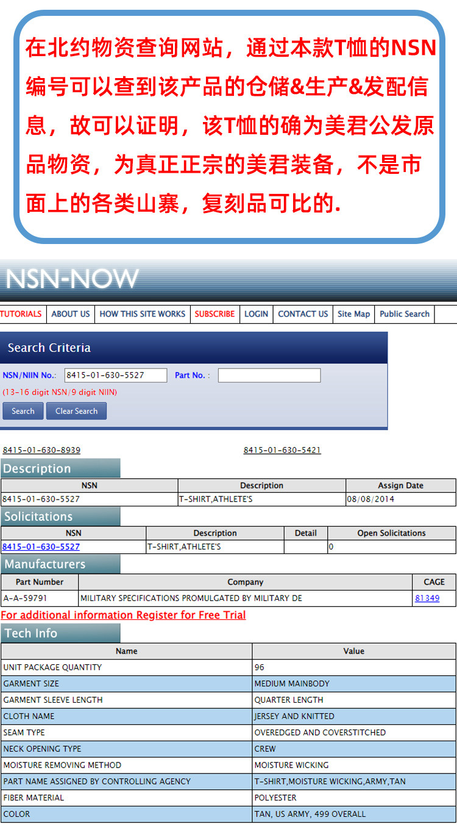Image resolution: width=457 pixels, height=826 pixels.
Task: Open the LOGIN page
Action: pyautogui.click(x=256, y=314)
